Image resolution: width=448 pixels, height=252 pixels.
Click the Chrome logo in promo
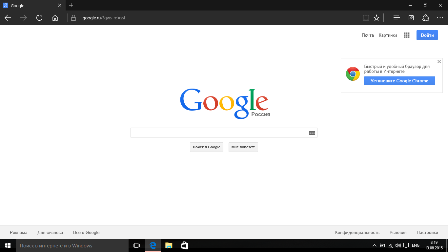click(353, 74)
